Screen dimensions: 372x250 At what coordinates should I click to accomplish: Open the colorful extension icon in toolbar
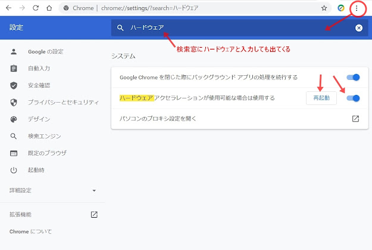(x=341, y=8)
